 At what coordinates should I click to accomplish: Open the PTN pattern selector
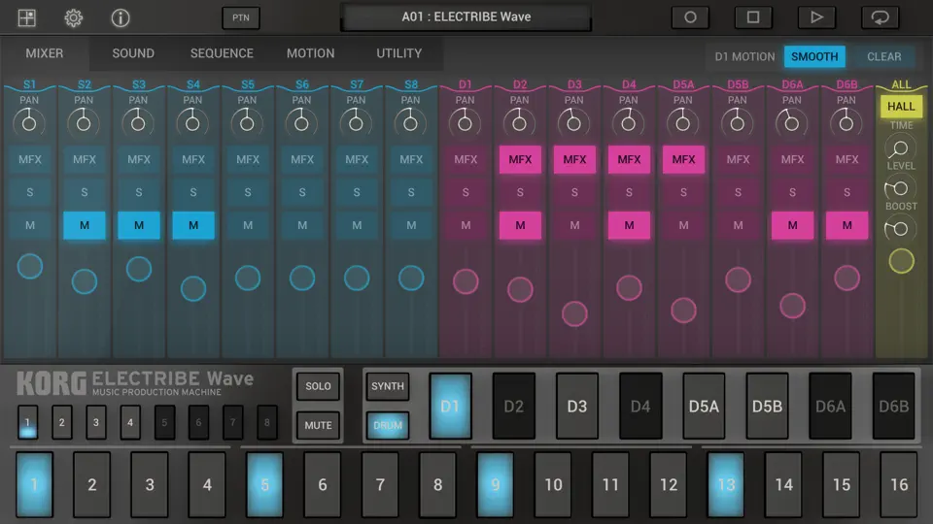point(241,17)
